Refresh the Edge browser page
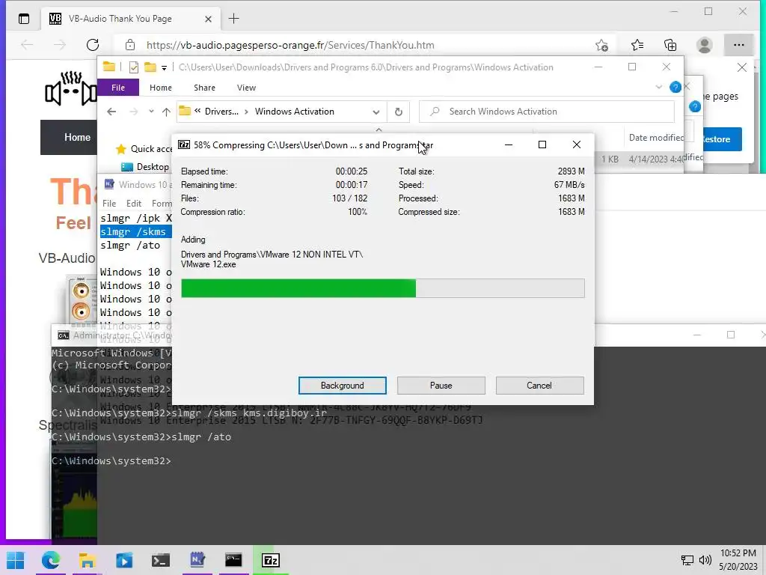 point(92,45)
